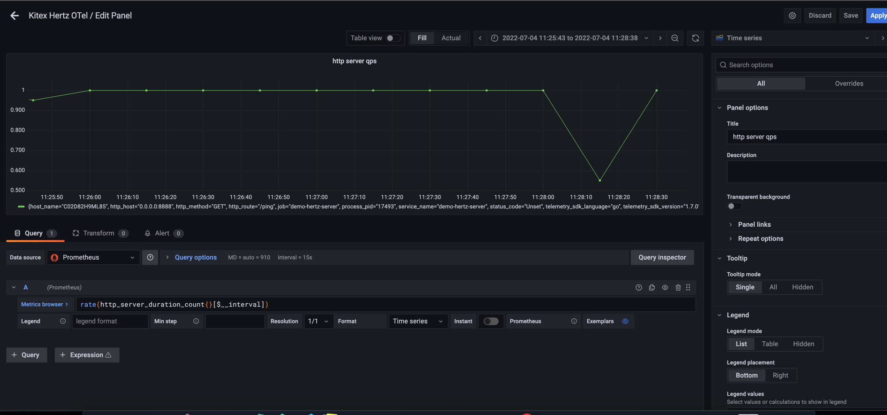The width and height of the screenshot is (887, 415).
Task: Expand Repeat options section
Action: point(760,238)
